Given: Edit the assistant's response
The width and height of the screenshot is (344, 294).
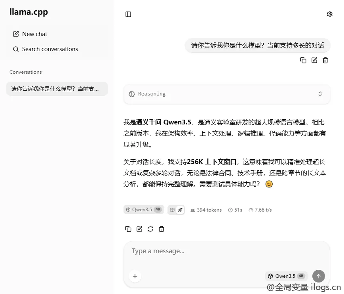Looking at the screenshot, I should point(139,229).
